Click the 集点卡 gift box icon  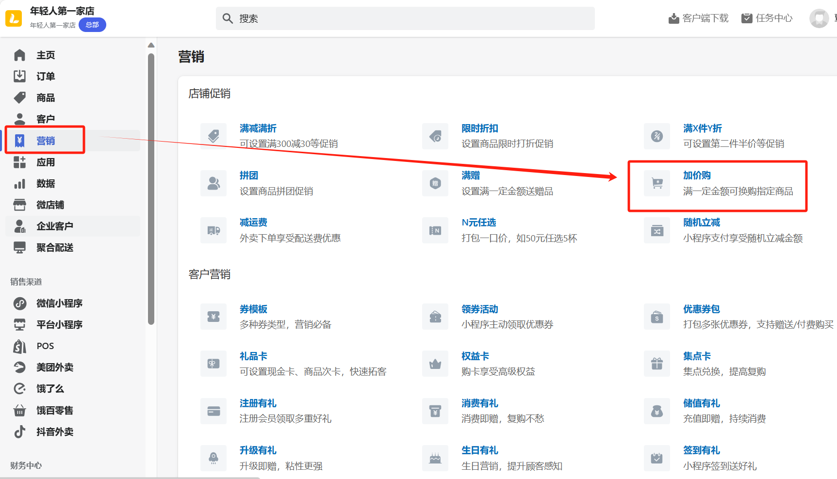[657, 364]
